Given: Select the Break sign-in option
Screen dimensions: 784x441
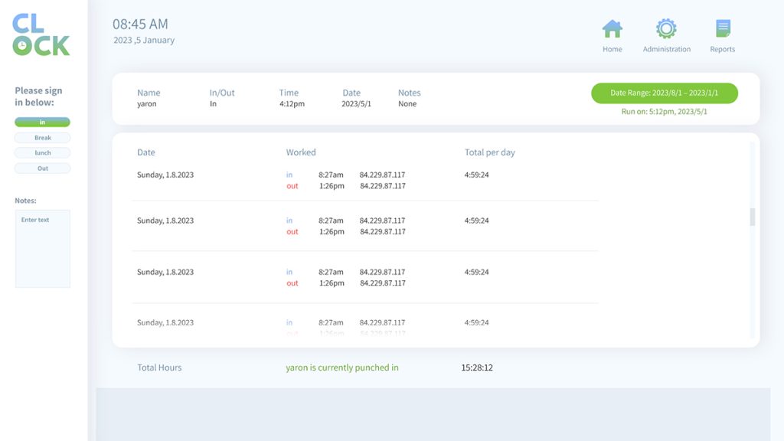Looking at the screenshot, I should (42, 138).
